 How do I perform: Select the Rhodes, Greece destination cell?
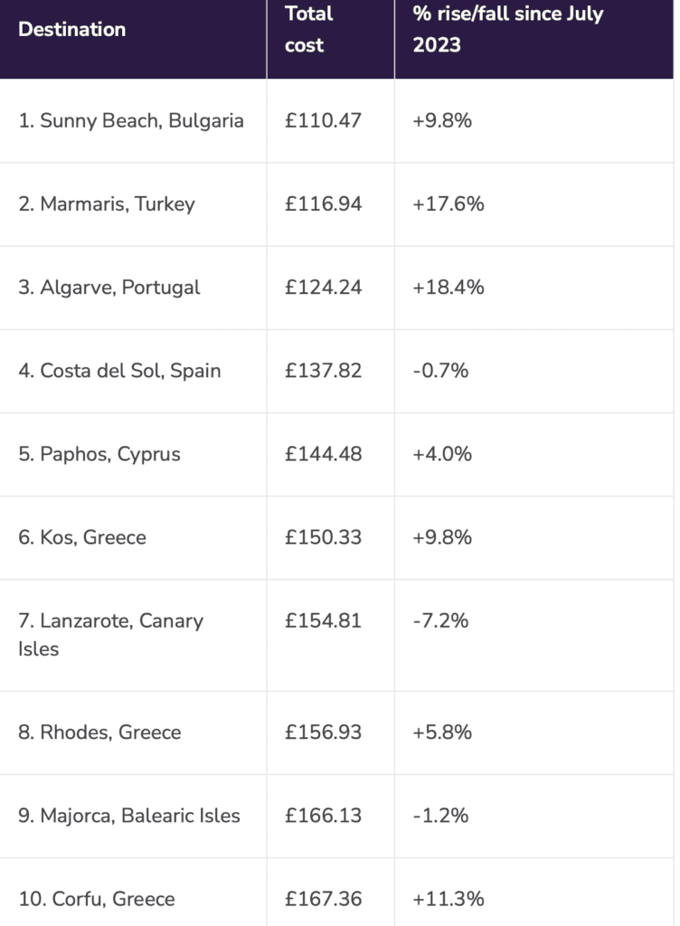pyautogui.click(x=133, y=732)
